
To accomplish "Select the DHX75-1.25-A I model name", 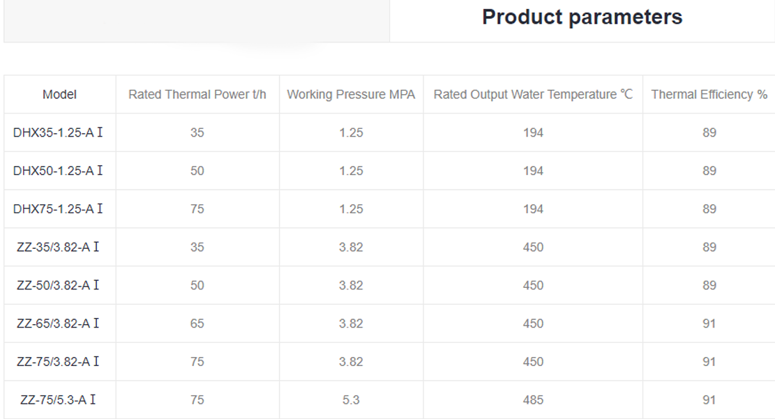I will pos(58,209).
